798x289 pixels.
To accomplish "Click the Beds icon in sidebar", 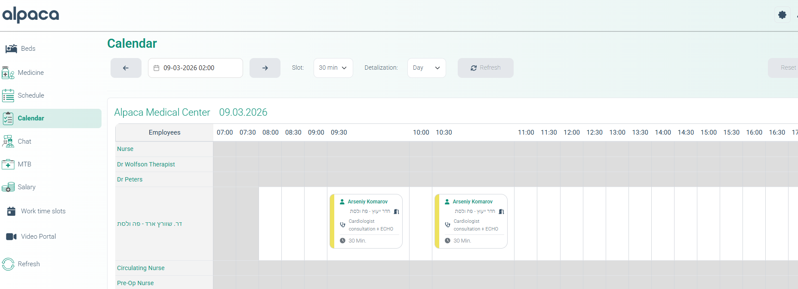I will [x=11, y=49].
